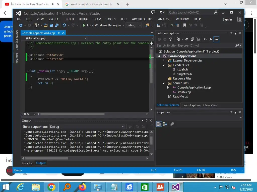Toggle auto-hide pin on Properties panel

tap(235, 112)
